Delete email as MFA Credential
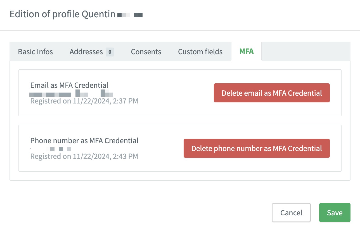 pos(272,93)
